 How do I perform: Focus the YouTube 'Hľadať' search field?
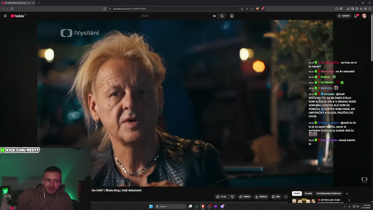(176, 16)
